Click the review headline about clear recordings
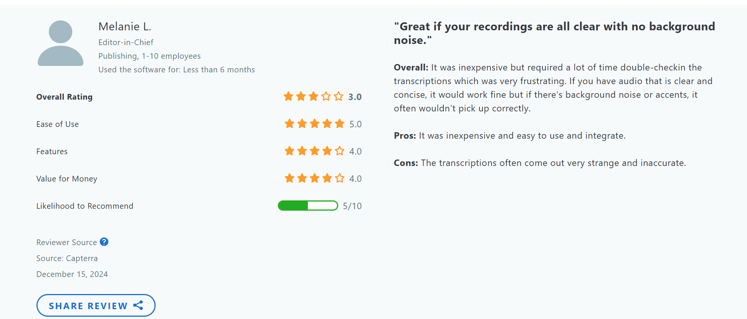This screenshot has height=319, width=747. click(x=554, y=33)
